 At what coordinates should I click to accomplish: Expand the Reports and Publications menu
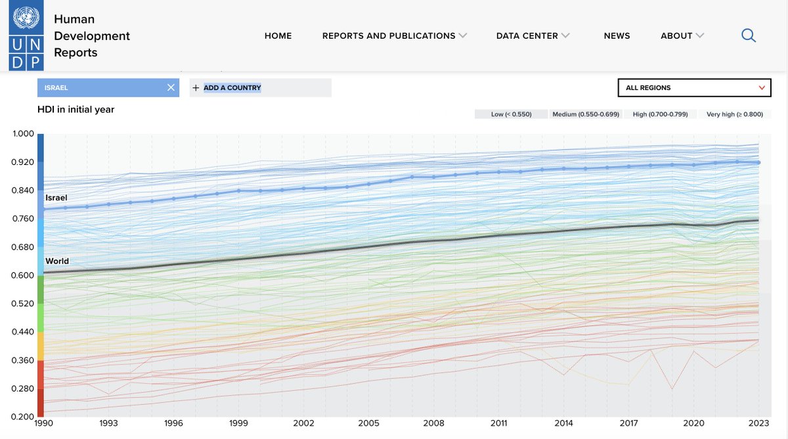(395, 35)
